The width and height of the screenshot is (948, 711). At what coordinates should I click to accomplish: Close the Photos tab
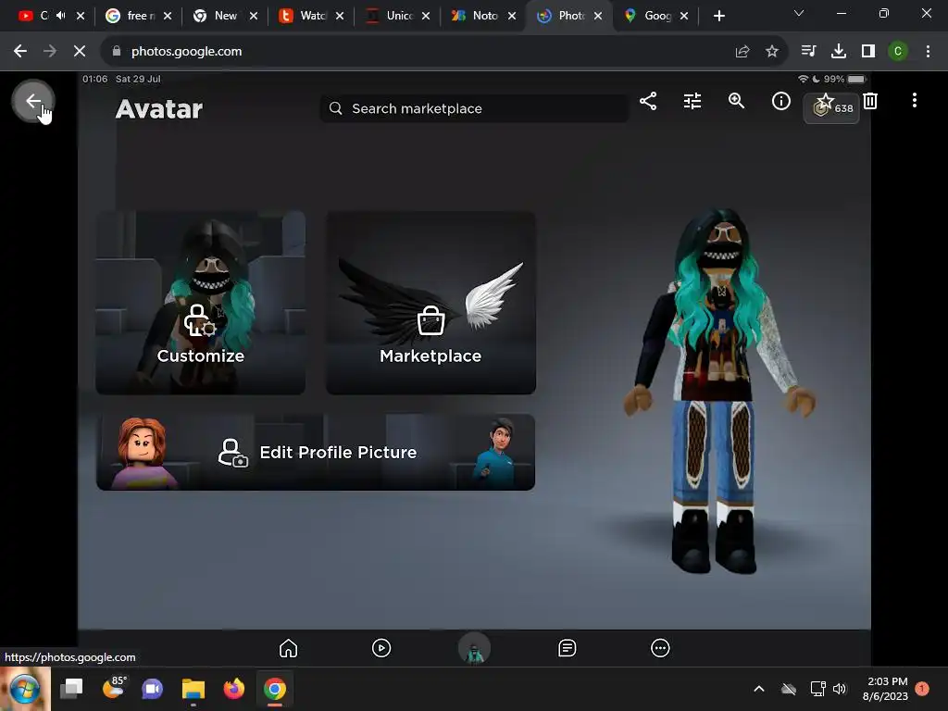tap(598, 16)
